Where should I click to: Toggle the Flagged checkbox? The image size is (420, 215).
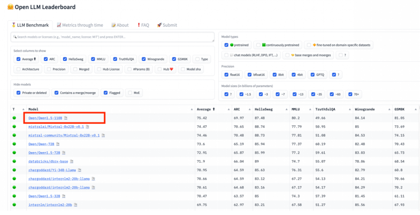(x=105, y=93)
